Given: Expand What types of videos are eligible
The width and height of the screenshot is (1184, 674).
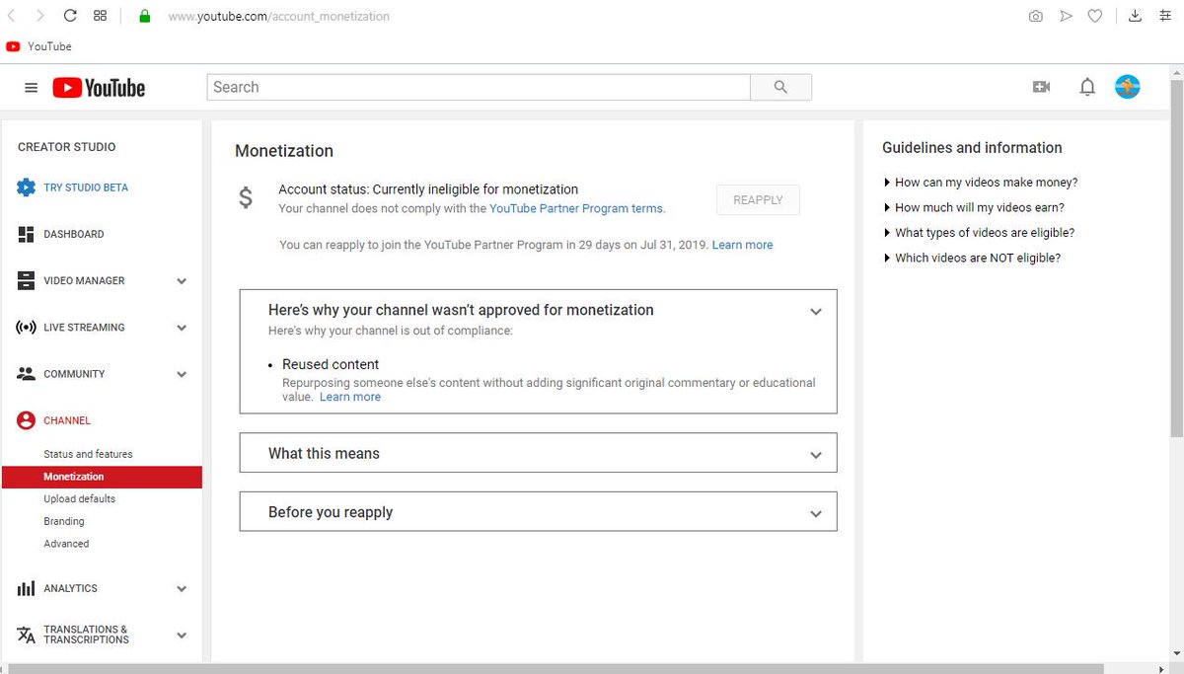Looking at the screenshot, I should coord(979,233).
